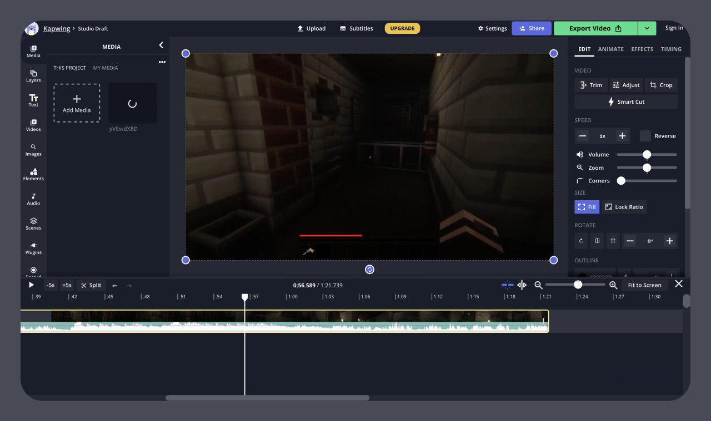Click the Crop tool button

(x=661, y=85)
